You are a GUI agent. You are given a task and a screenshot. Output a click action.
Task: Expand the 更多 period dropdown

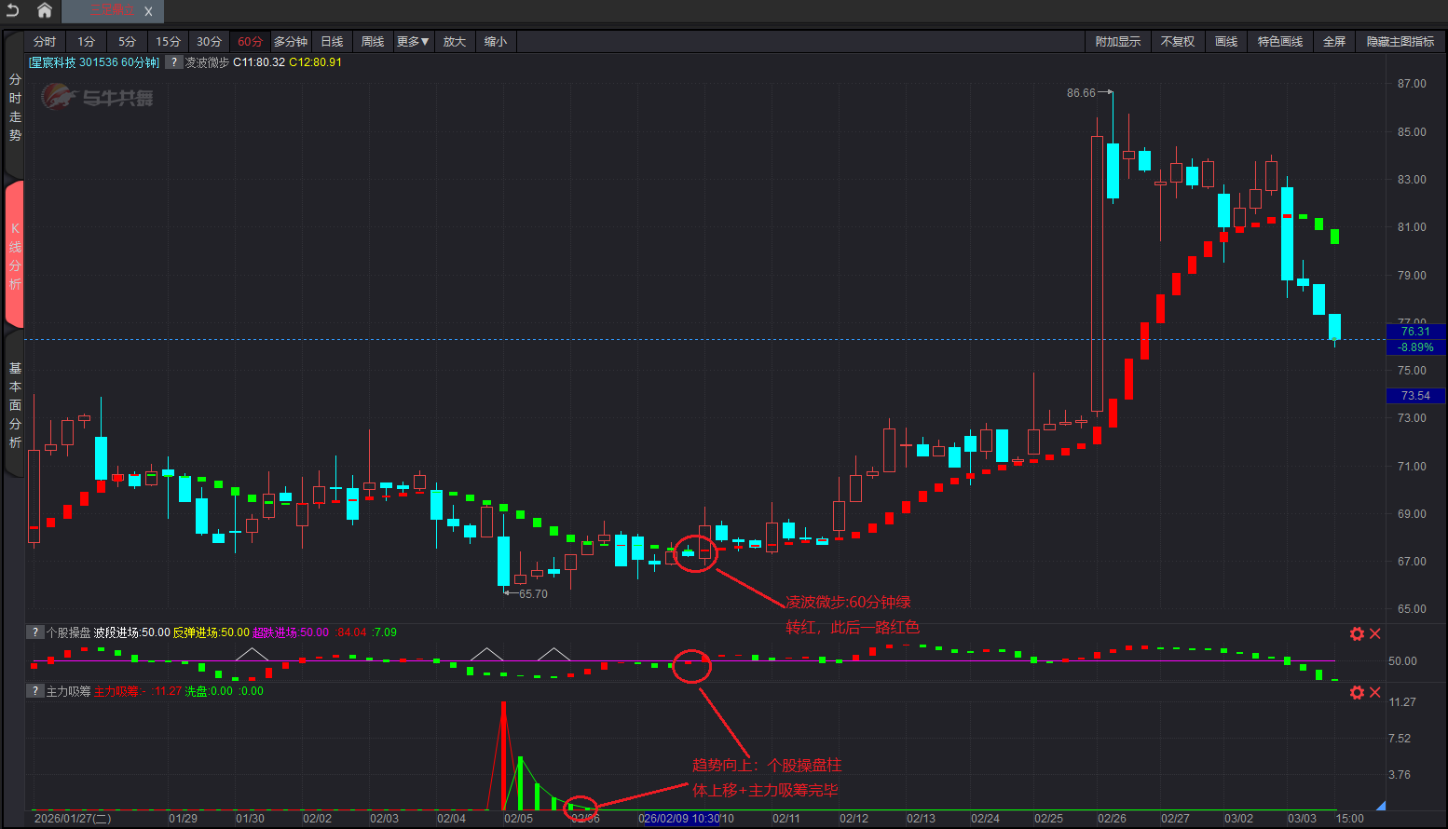coord(413,42)
